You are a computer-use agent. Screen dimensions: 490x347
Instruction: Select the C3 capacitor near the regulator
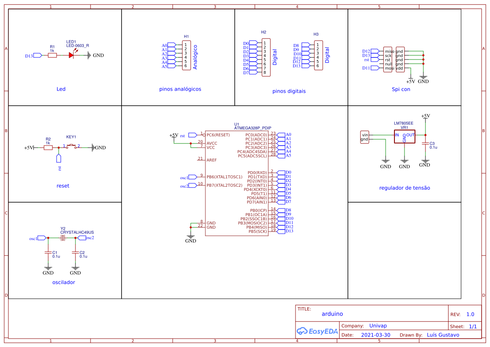click(425, 144)
